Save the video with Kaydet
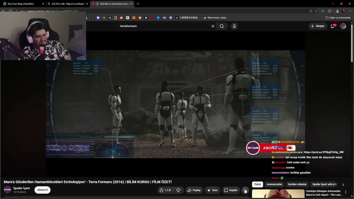Screen dimensions: 354x199 click(x=231, y=190)
